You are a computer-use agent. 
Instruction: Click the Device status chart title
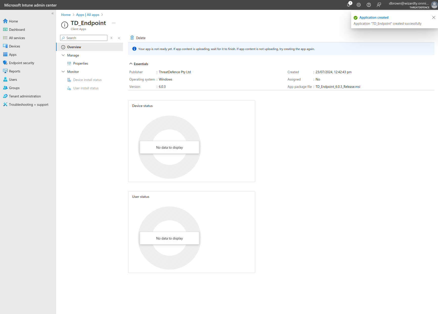(142, 106)
